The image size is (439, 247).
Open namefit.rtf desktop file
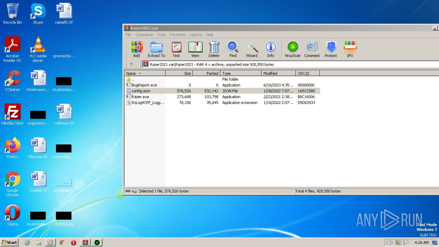tap(64, 14)
